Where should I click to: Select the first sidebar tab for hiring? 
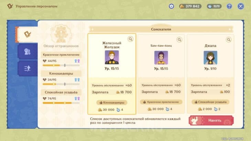[27, 34]
